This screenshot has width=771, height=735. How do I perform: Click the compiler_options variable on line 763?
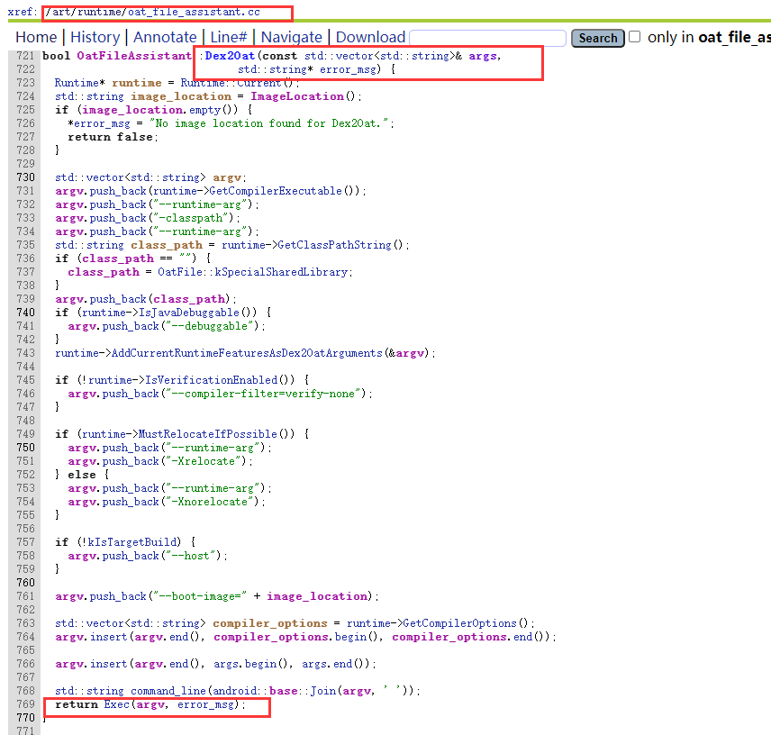[270, 623]
